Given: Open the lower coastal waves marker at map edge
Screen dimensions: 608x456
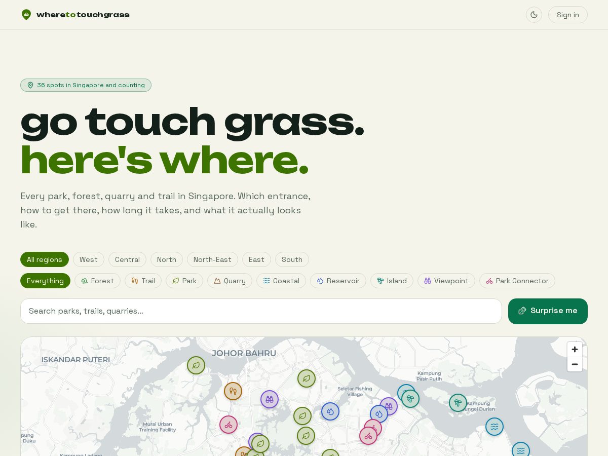Looking at the screenshot, I should [x=521, y=451].
